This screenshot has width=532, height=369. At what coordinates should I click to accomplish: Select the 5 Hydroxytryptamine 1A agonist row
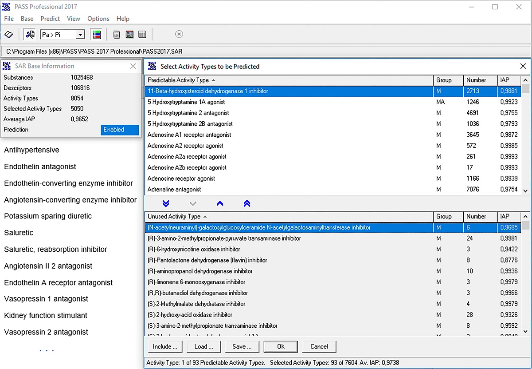point(333,102)
